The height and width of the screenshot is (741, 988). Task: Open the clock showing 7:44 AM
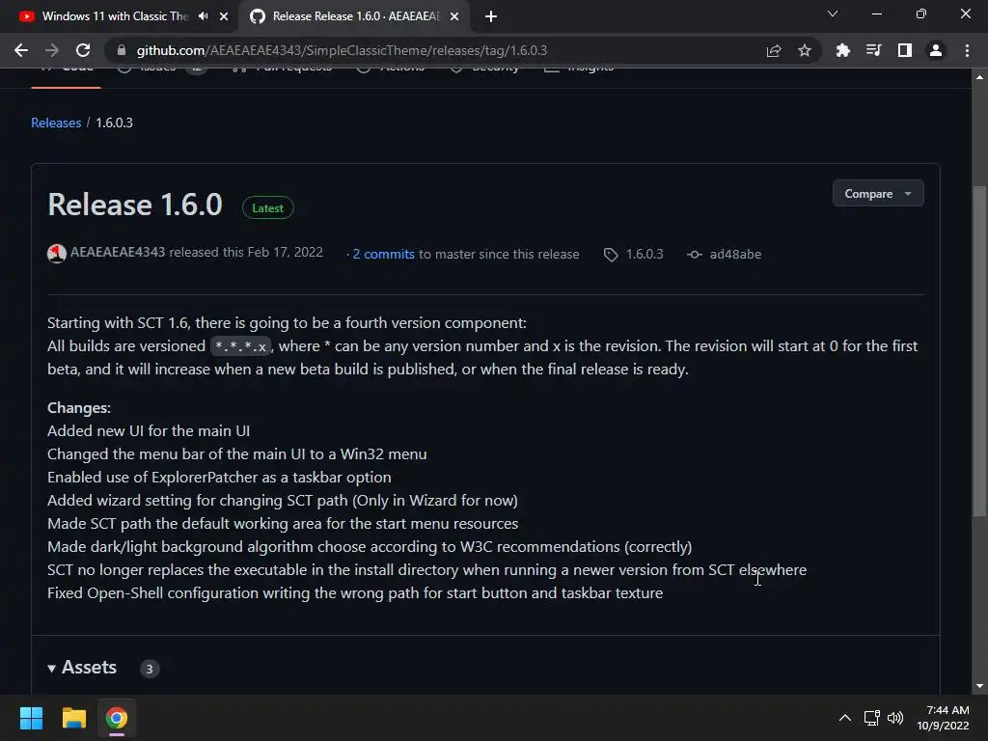coord(943,718)
